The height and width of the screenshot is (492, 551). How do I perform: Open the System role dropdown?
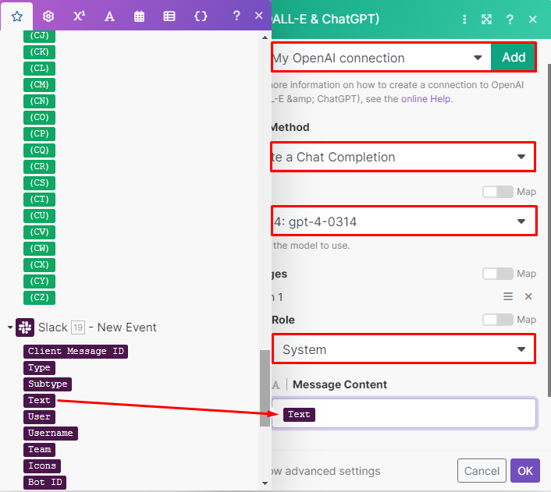point(403,349)
